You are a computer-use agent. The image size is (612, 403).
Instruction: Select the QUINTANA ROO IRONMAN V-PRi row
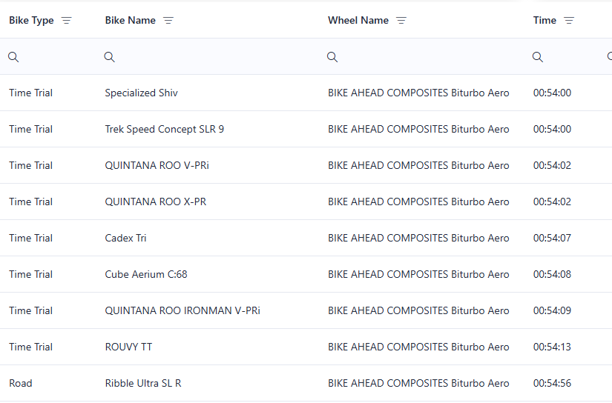[x=182, y=311]
